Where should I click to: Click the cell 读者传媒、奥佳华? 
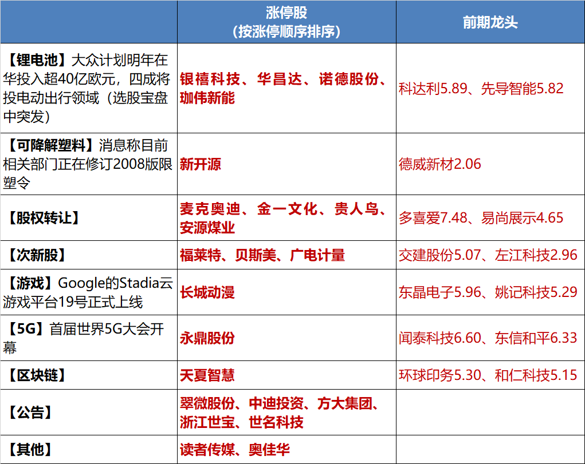286,450
